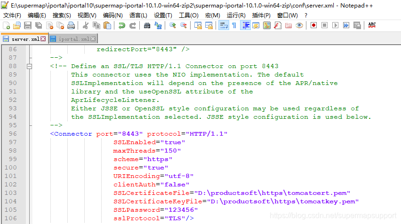
Task: Place cursor on "<Connector" tag text
Action: click(71, 134)
